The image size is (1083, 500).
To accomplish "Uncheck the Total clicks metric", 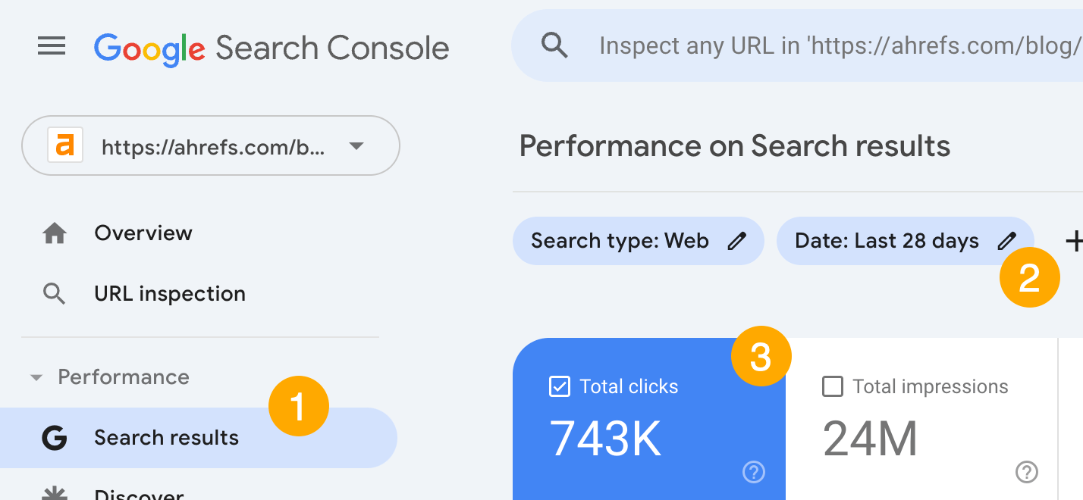I will pyautogui.click(x=559, y=386).
